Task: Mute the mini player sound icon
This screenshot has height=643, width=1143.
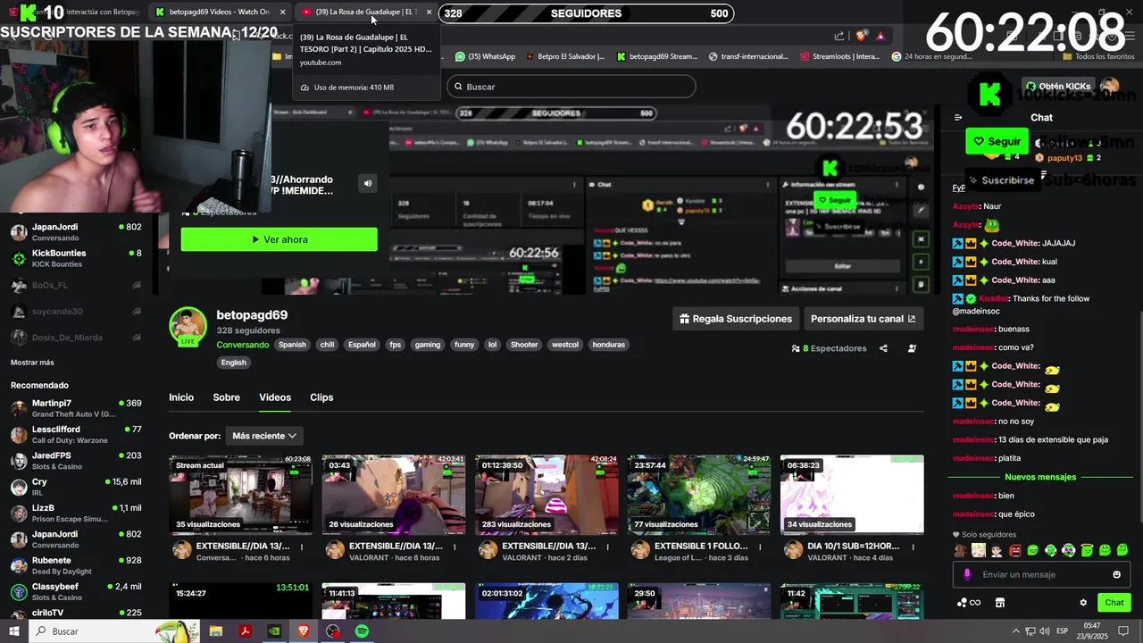Action: 367,183
